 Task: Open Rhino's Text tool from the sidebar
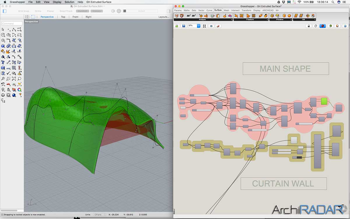point(4,62)
